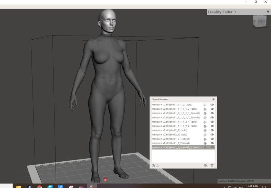
Task: Duplicate the selected object in Object Browser
Action: (x=206, y=166)
